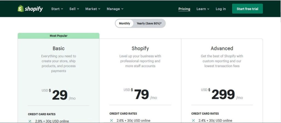Click '2.4% + 30¢ USD online' text
This screenshot has width=281, height=123.
(x=215, y=121)
